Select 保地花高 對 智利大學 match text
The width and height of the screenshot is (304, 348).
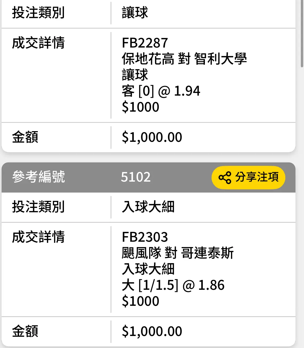(x=184, y=59)
